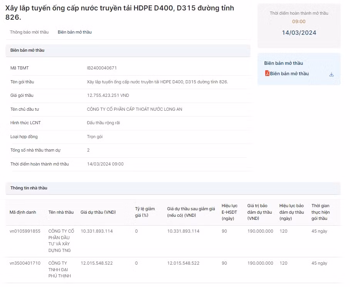
Task: Click the download icon for the bid opening record
Action: [331, 74]
